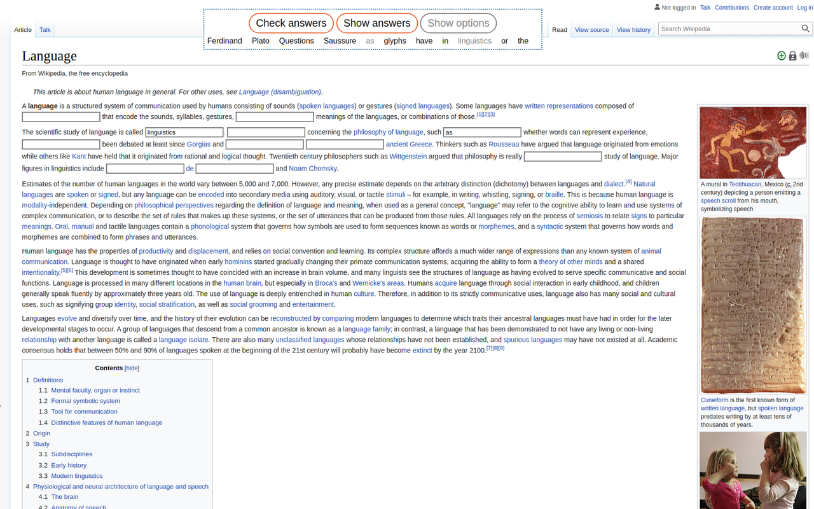The image size is (814, 509).
Task: Select the word Saussure in the word bank
Action: click(340, 41)
